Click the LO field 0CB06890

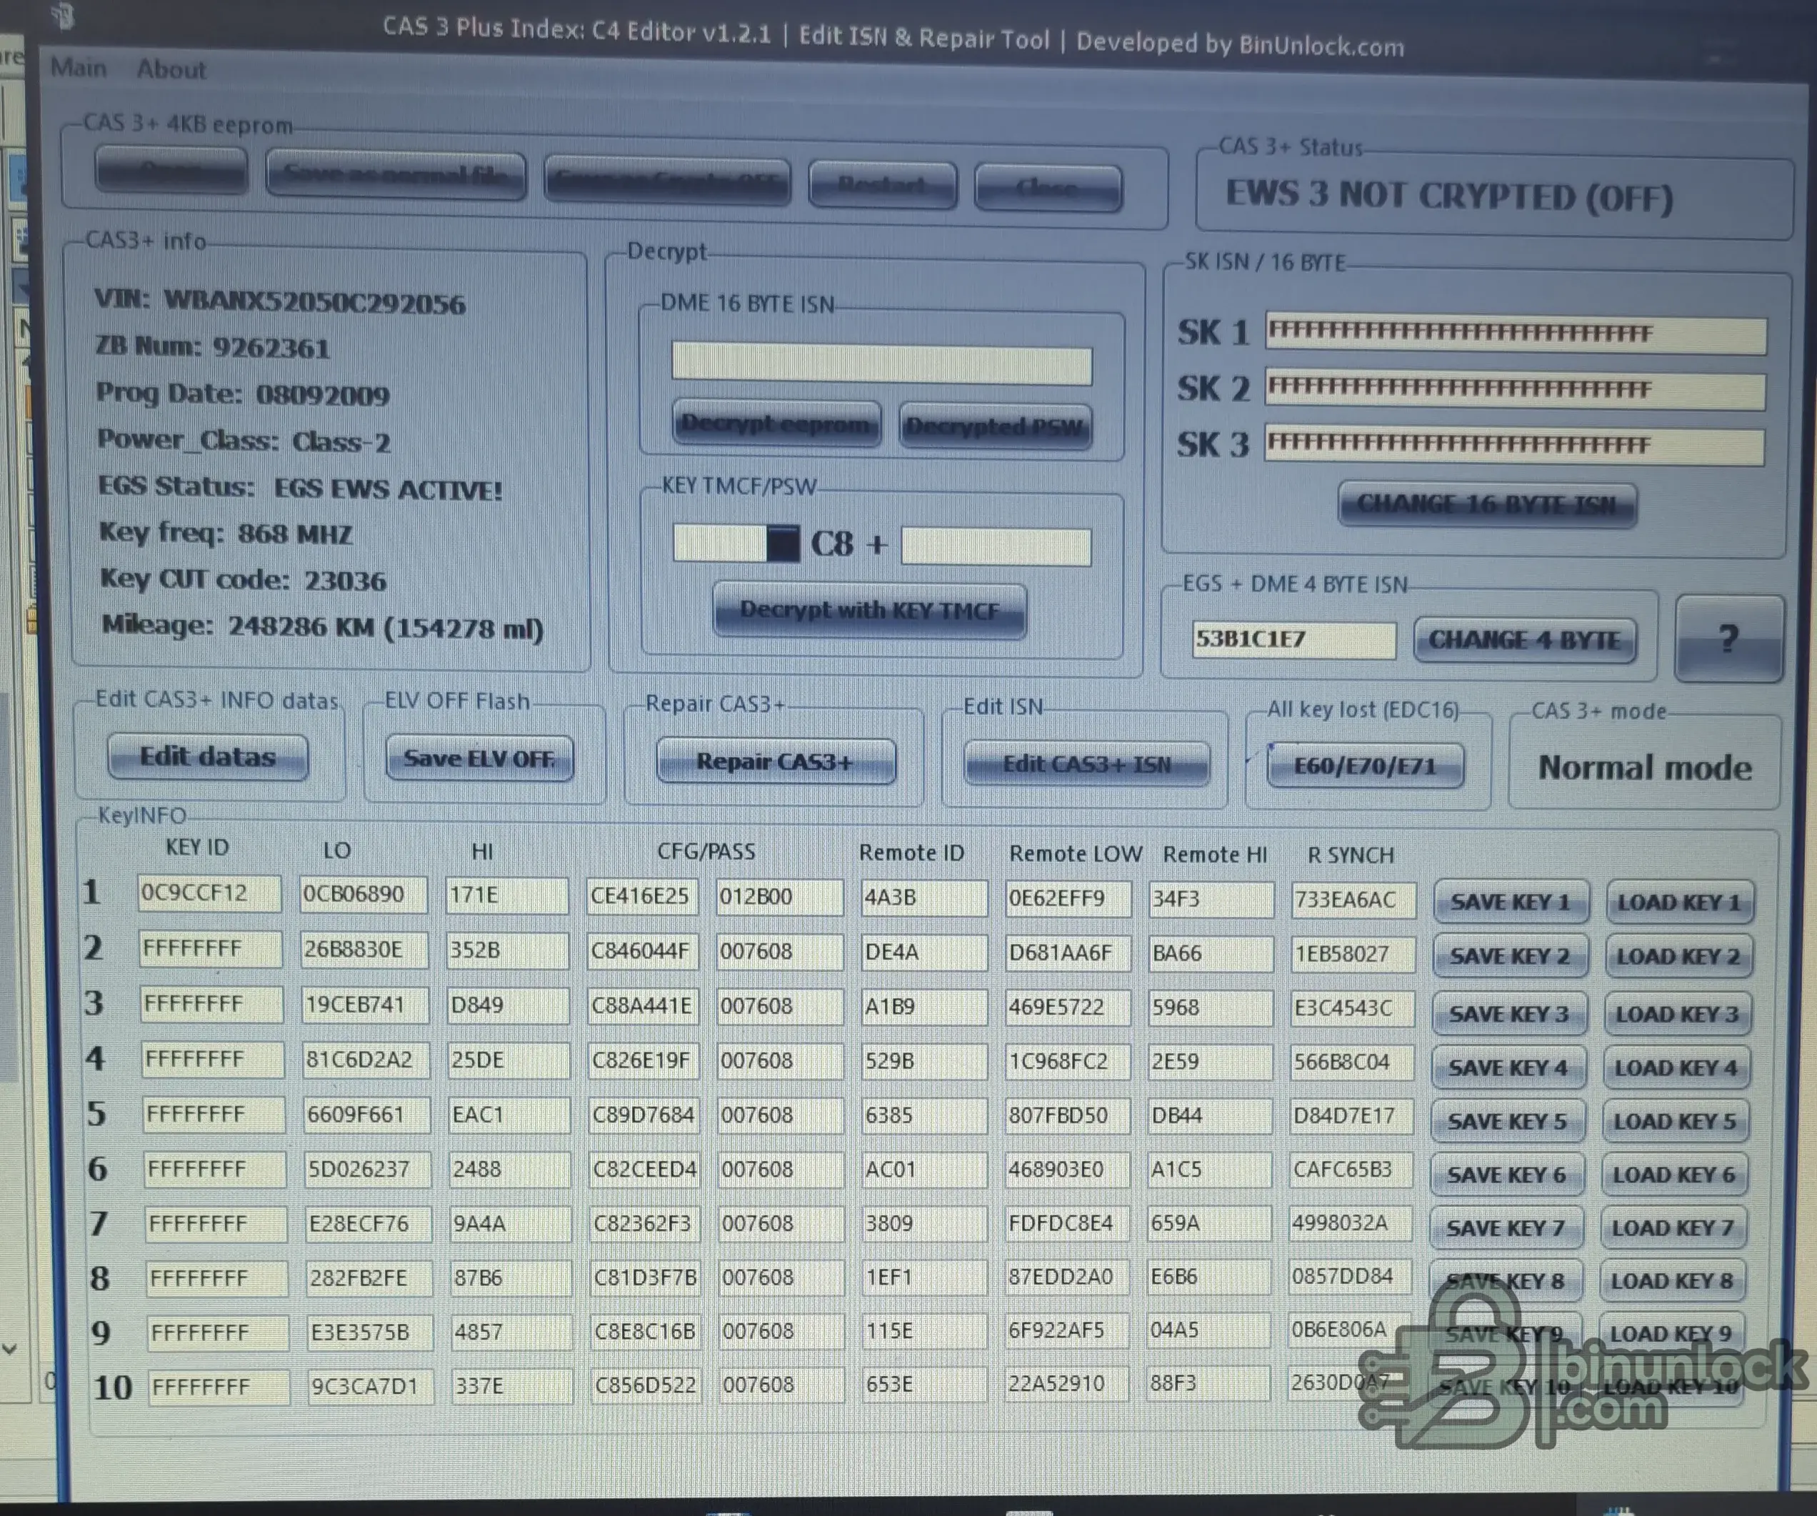click(364, 895)
